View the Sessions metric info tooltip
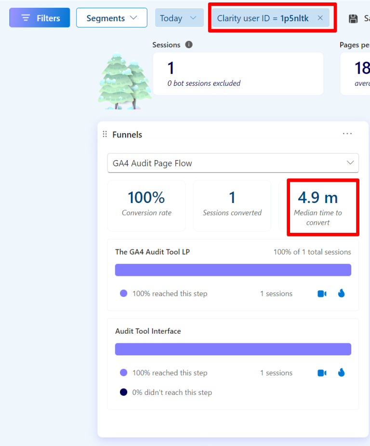 click(x=188, y=44)
